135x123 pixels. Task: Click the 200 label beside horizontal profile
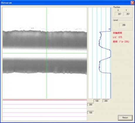[x=90, y=105]
